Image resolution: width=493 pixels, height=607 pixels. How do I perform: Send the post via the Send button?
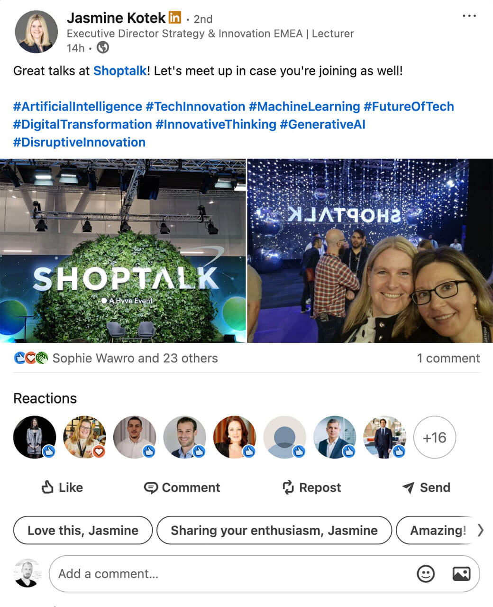(x=426, y=487)
